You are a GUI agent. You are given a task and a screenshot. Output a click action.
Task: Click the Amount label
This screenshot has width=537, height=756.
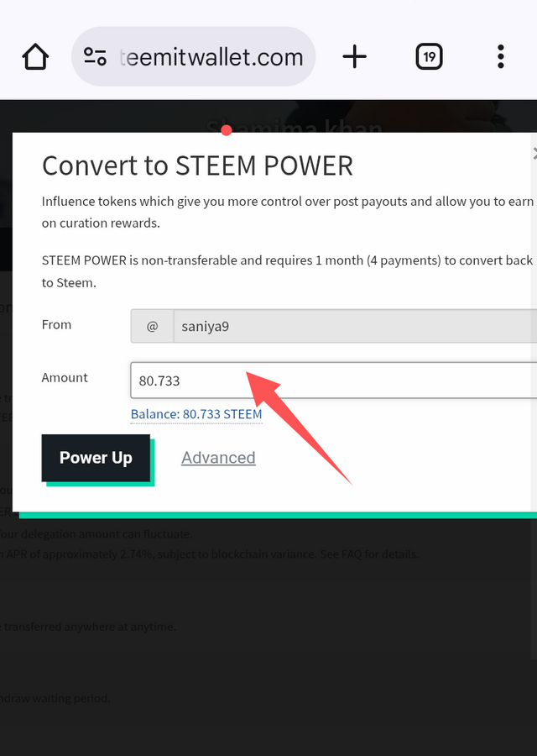[x=65, y=377]
